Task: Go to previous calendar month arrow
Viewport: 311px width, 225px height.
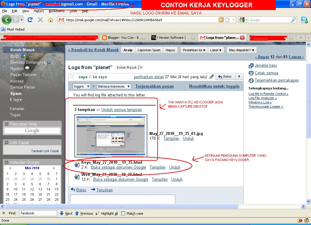Action: point(10,168)
